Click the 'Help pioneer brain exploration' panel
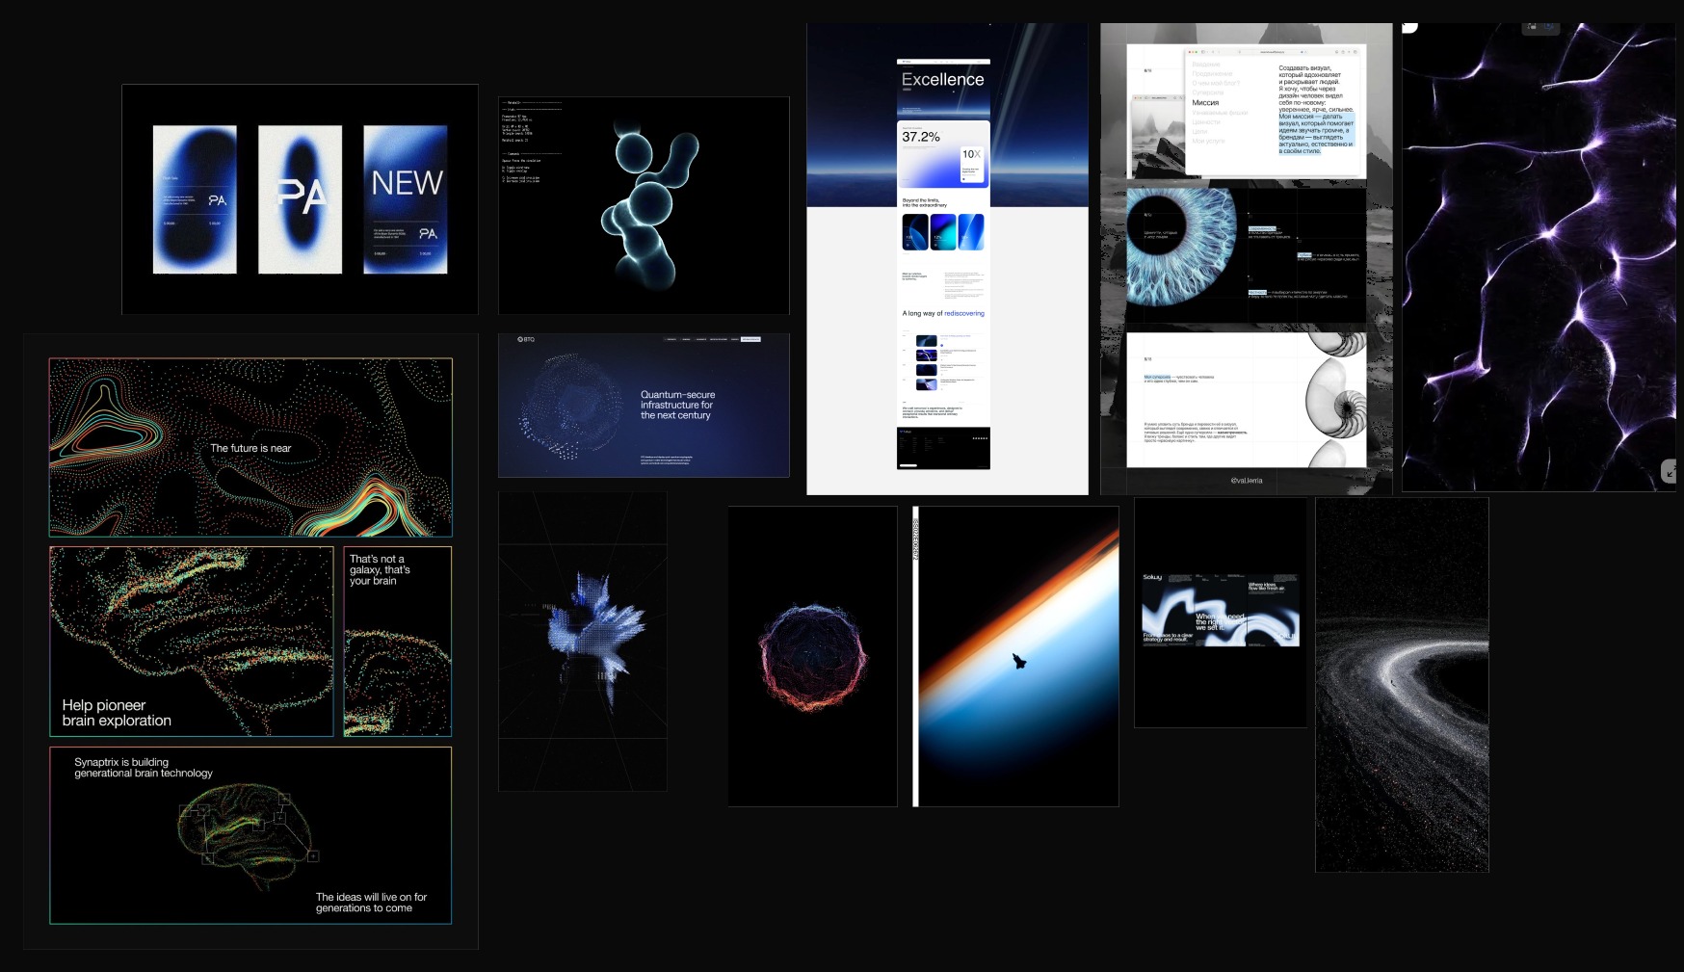Viewport: 1684px width, 972px height. (192, 642)
